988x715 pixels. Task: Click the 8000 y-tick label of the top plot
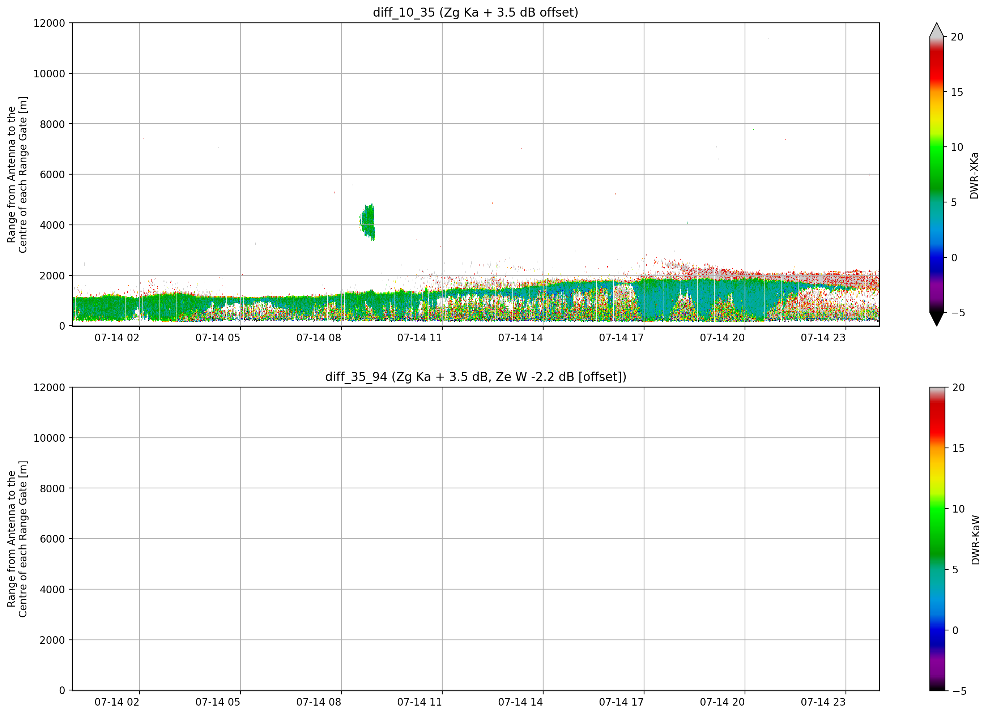click(52, 124)
